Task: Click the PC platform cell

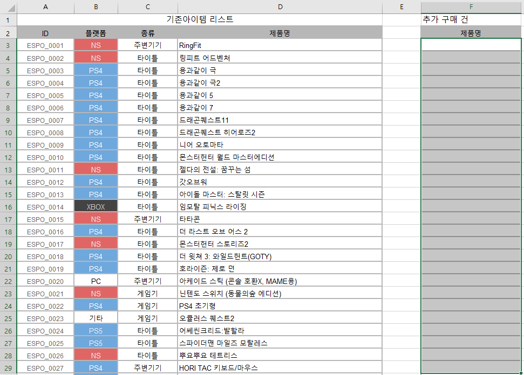Action: pyautogui.click(x=96, y=281)
